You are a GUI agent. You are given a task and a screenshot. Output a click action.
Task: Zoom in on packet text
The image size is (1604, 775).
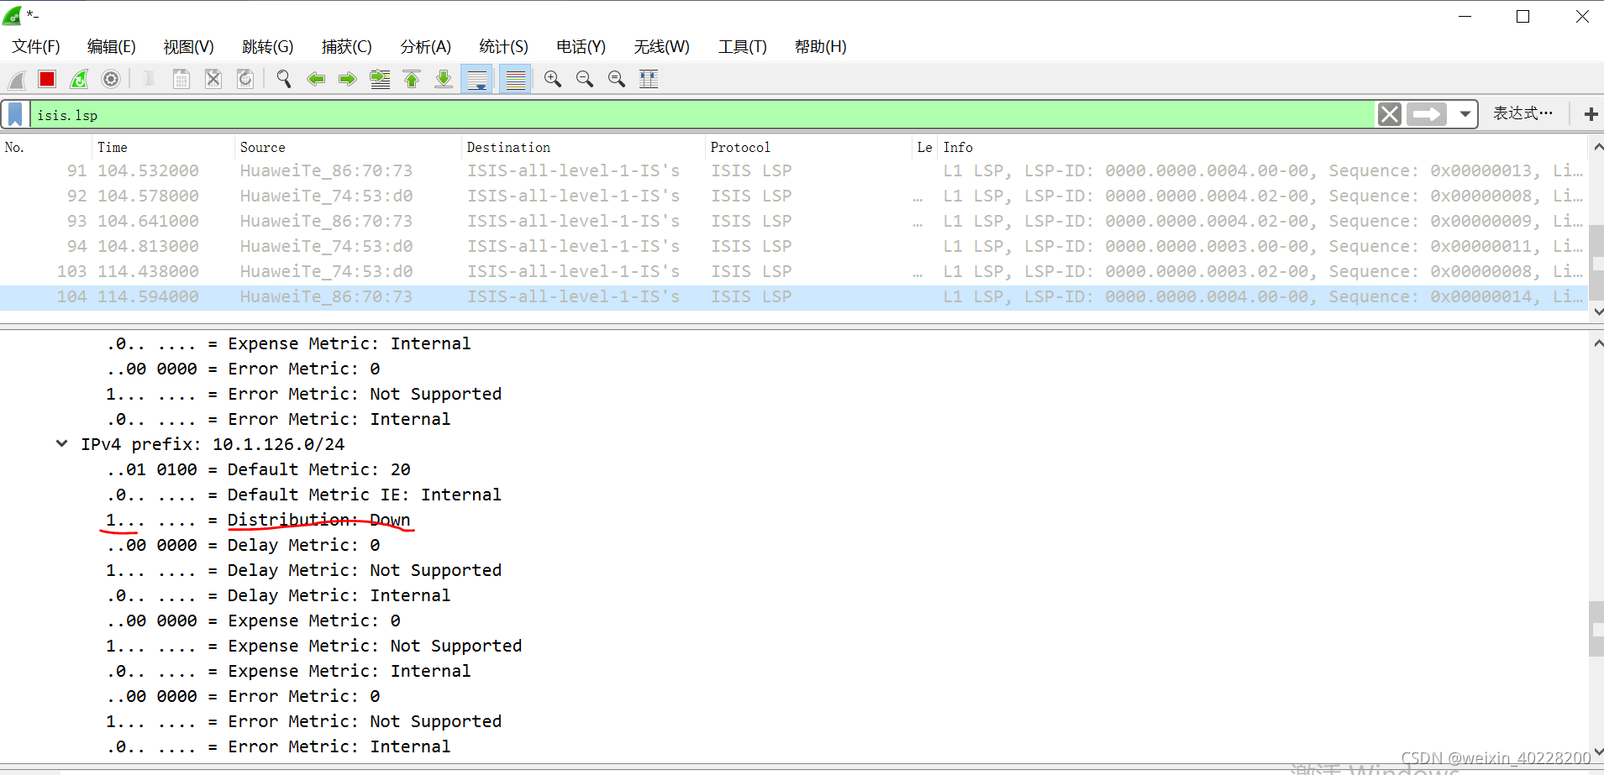tap(553, 80)
